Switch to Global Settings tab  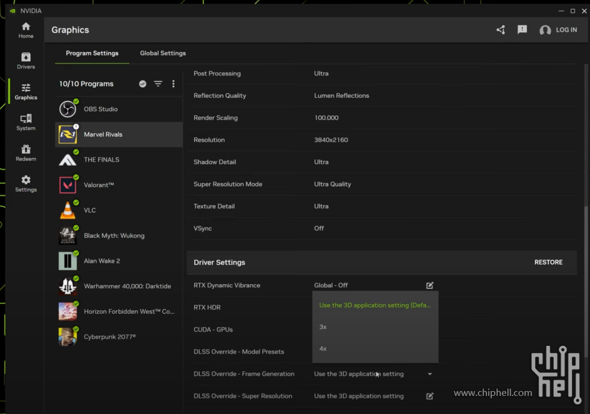[163, 53]
